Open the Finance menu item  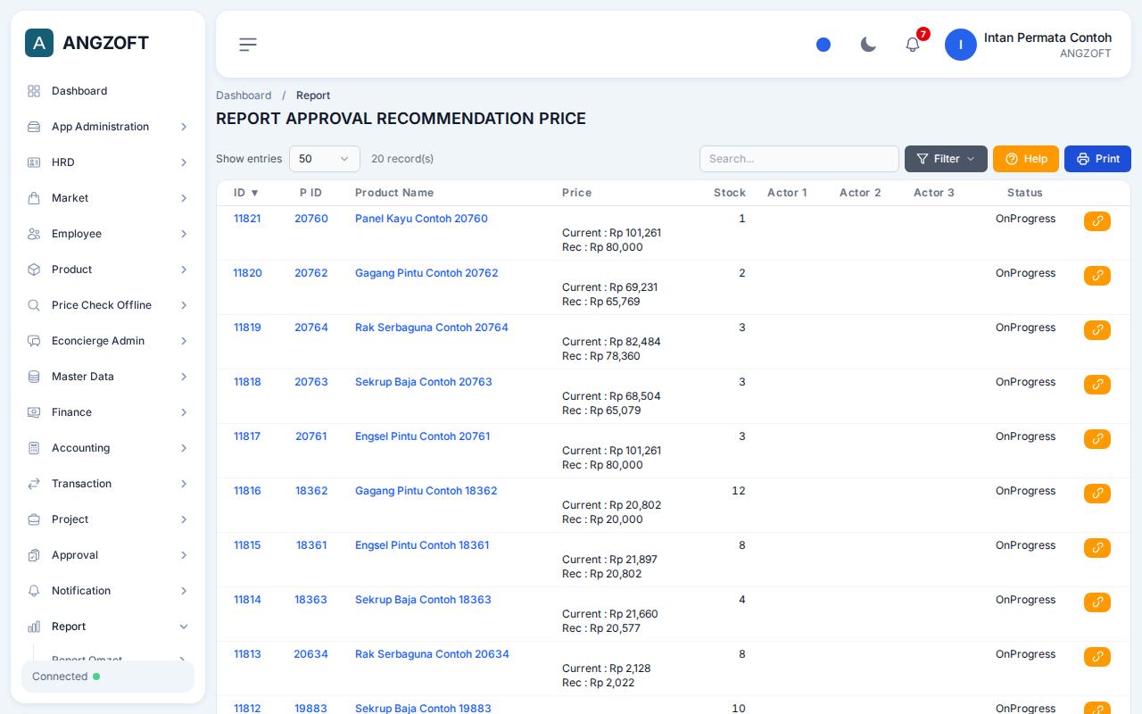pos(108,412)
